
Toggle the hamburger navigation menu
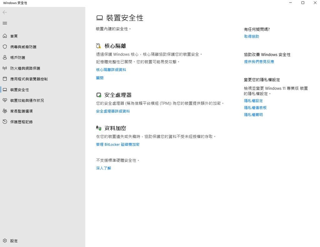click(x=5, y=23)
